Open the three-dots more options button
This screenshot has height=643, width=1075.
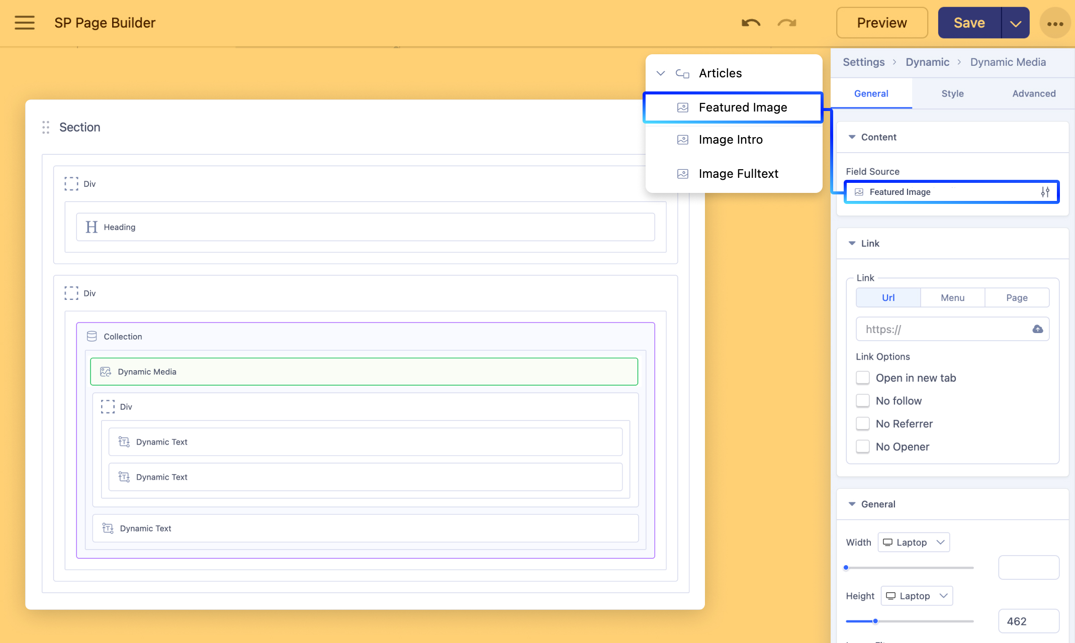pos(1055,24)
